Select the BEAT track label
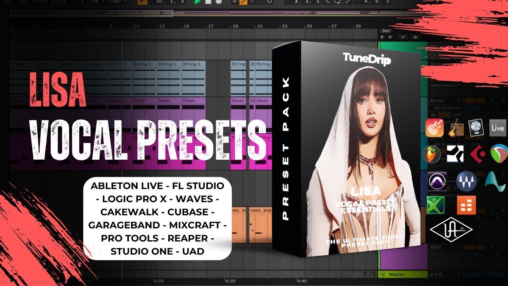508x286 pixels. (436, 247)
